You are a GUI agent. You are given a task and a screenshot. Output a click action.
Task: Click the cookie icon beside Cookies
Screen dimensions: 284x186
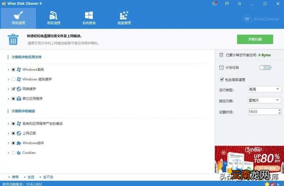pyautogui.click(x=19, y=153)
